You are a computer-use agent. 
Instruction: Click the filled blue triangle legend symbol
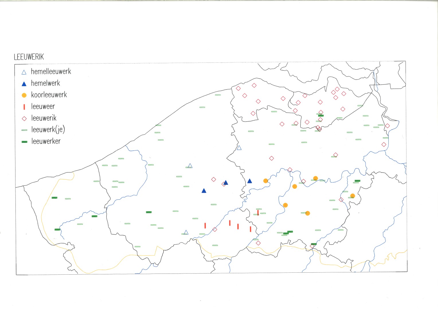[x=24, y=84]
